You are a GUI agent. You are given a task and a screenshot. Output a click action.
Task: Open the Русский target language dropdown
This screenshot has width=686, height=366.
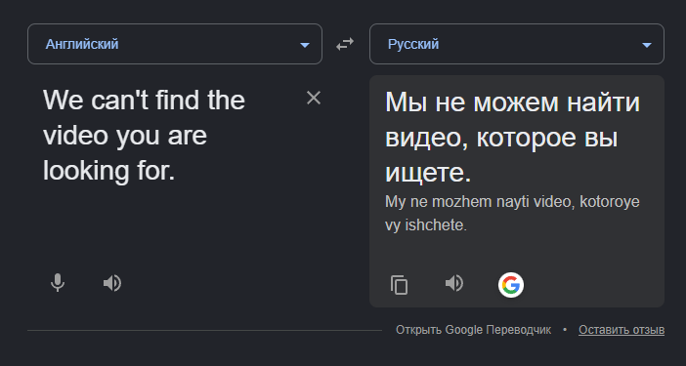517,44
